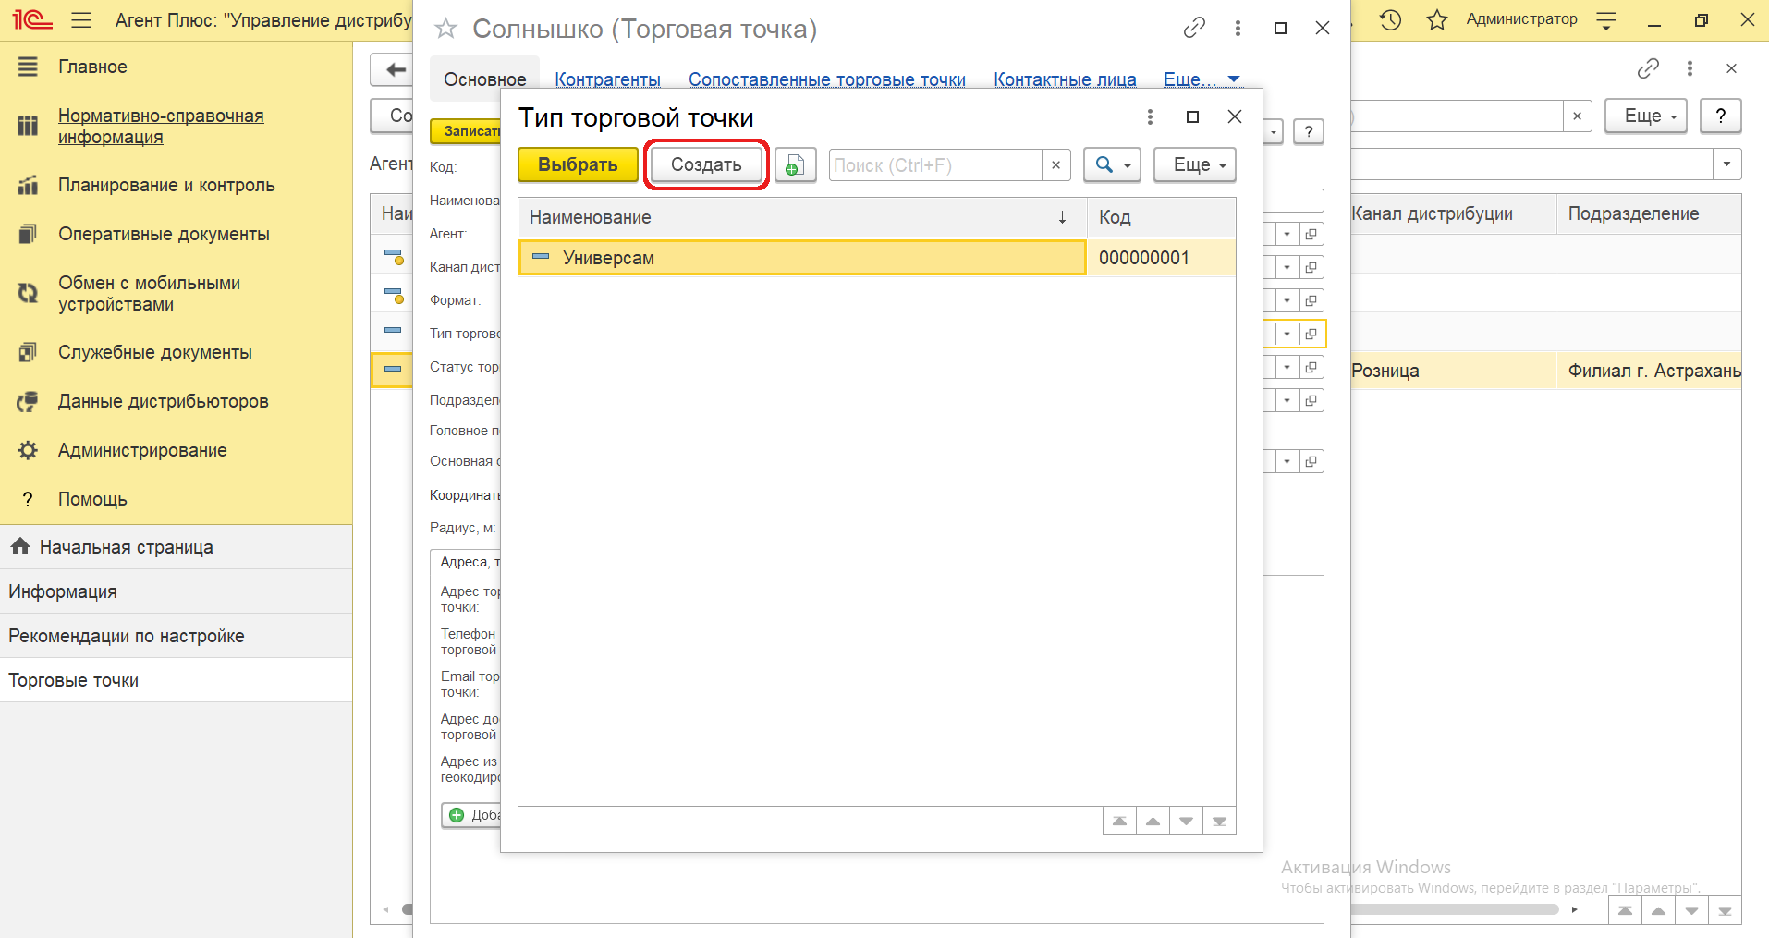Screen dimensions: 1769x938
Task: Open Администрирование section with gear icon
Action: click(x=141, y=450)
